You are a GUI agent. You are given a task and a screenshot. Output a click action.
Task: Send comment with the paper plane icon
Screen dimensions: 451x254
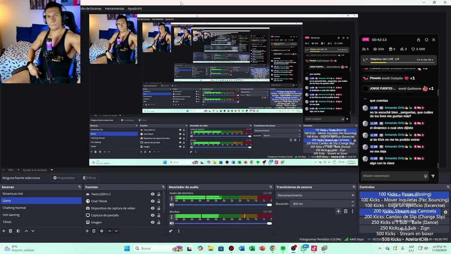pos(433,176)
